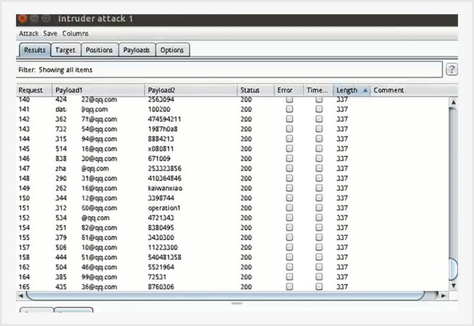Toggle Error checkbox for request 151
Screen dimensions: 474x326
(289, 208)
